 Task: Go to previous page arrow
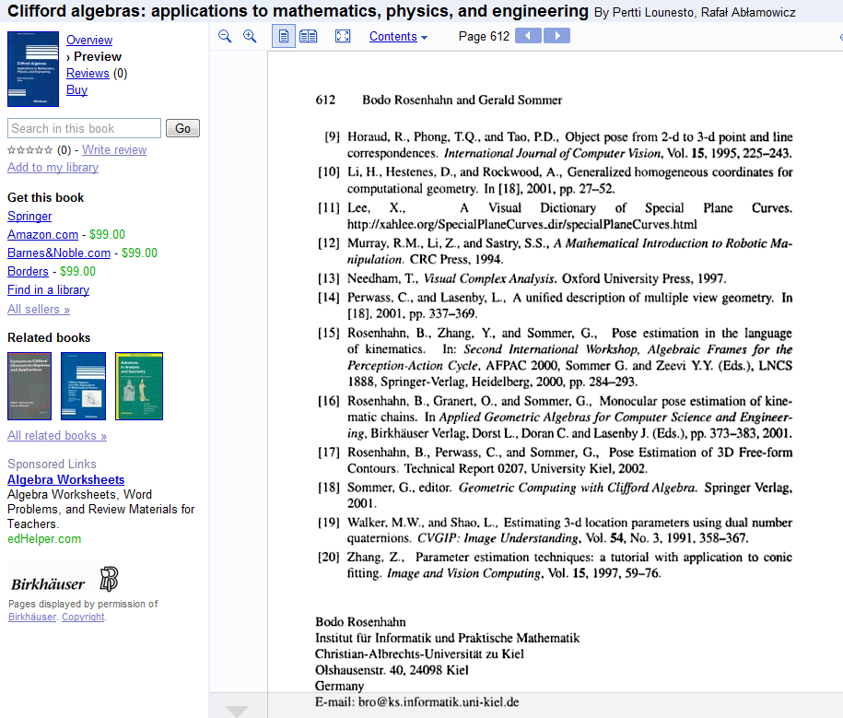click(528, 36)
